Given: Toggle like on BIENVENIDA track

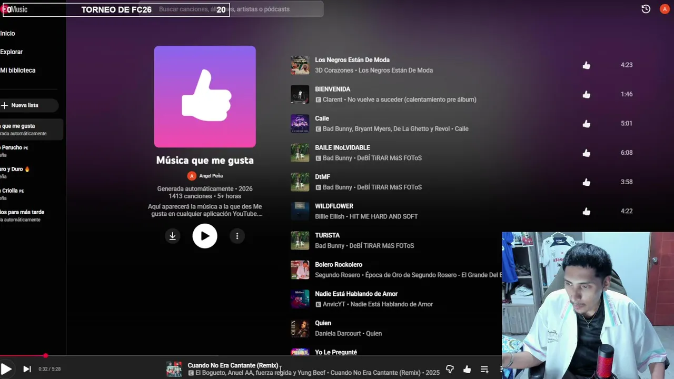Looking at the screenshot, I should click(586, 94).
